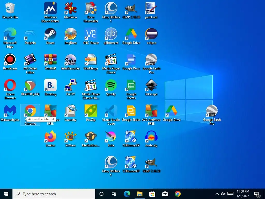Select the Bandicam desktop icon
The width and height of the screenshot is (265, 199).
pos(10,62)
